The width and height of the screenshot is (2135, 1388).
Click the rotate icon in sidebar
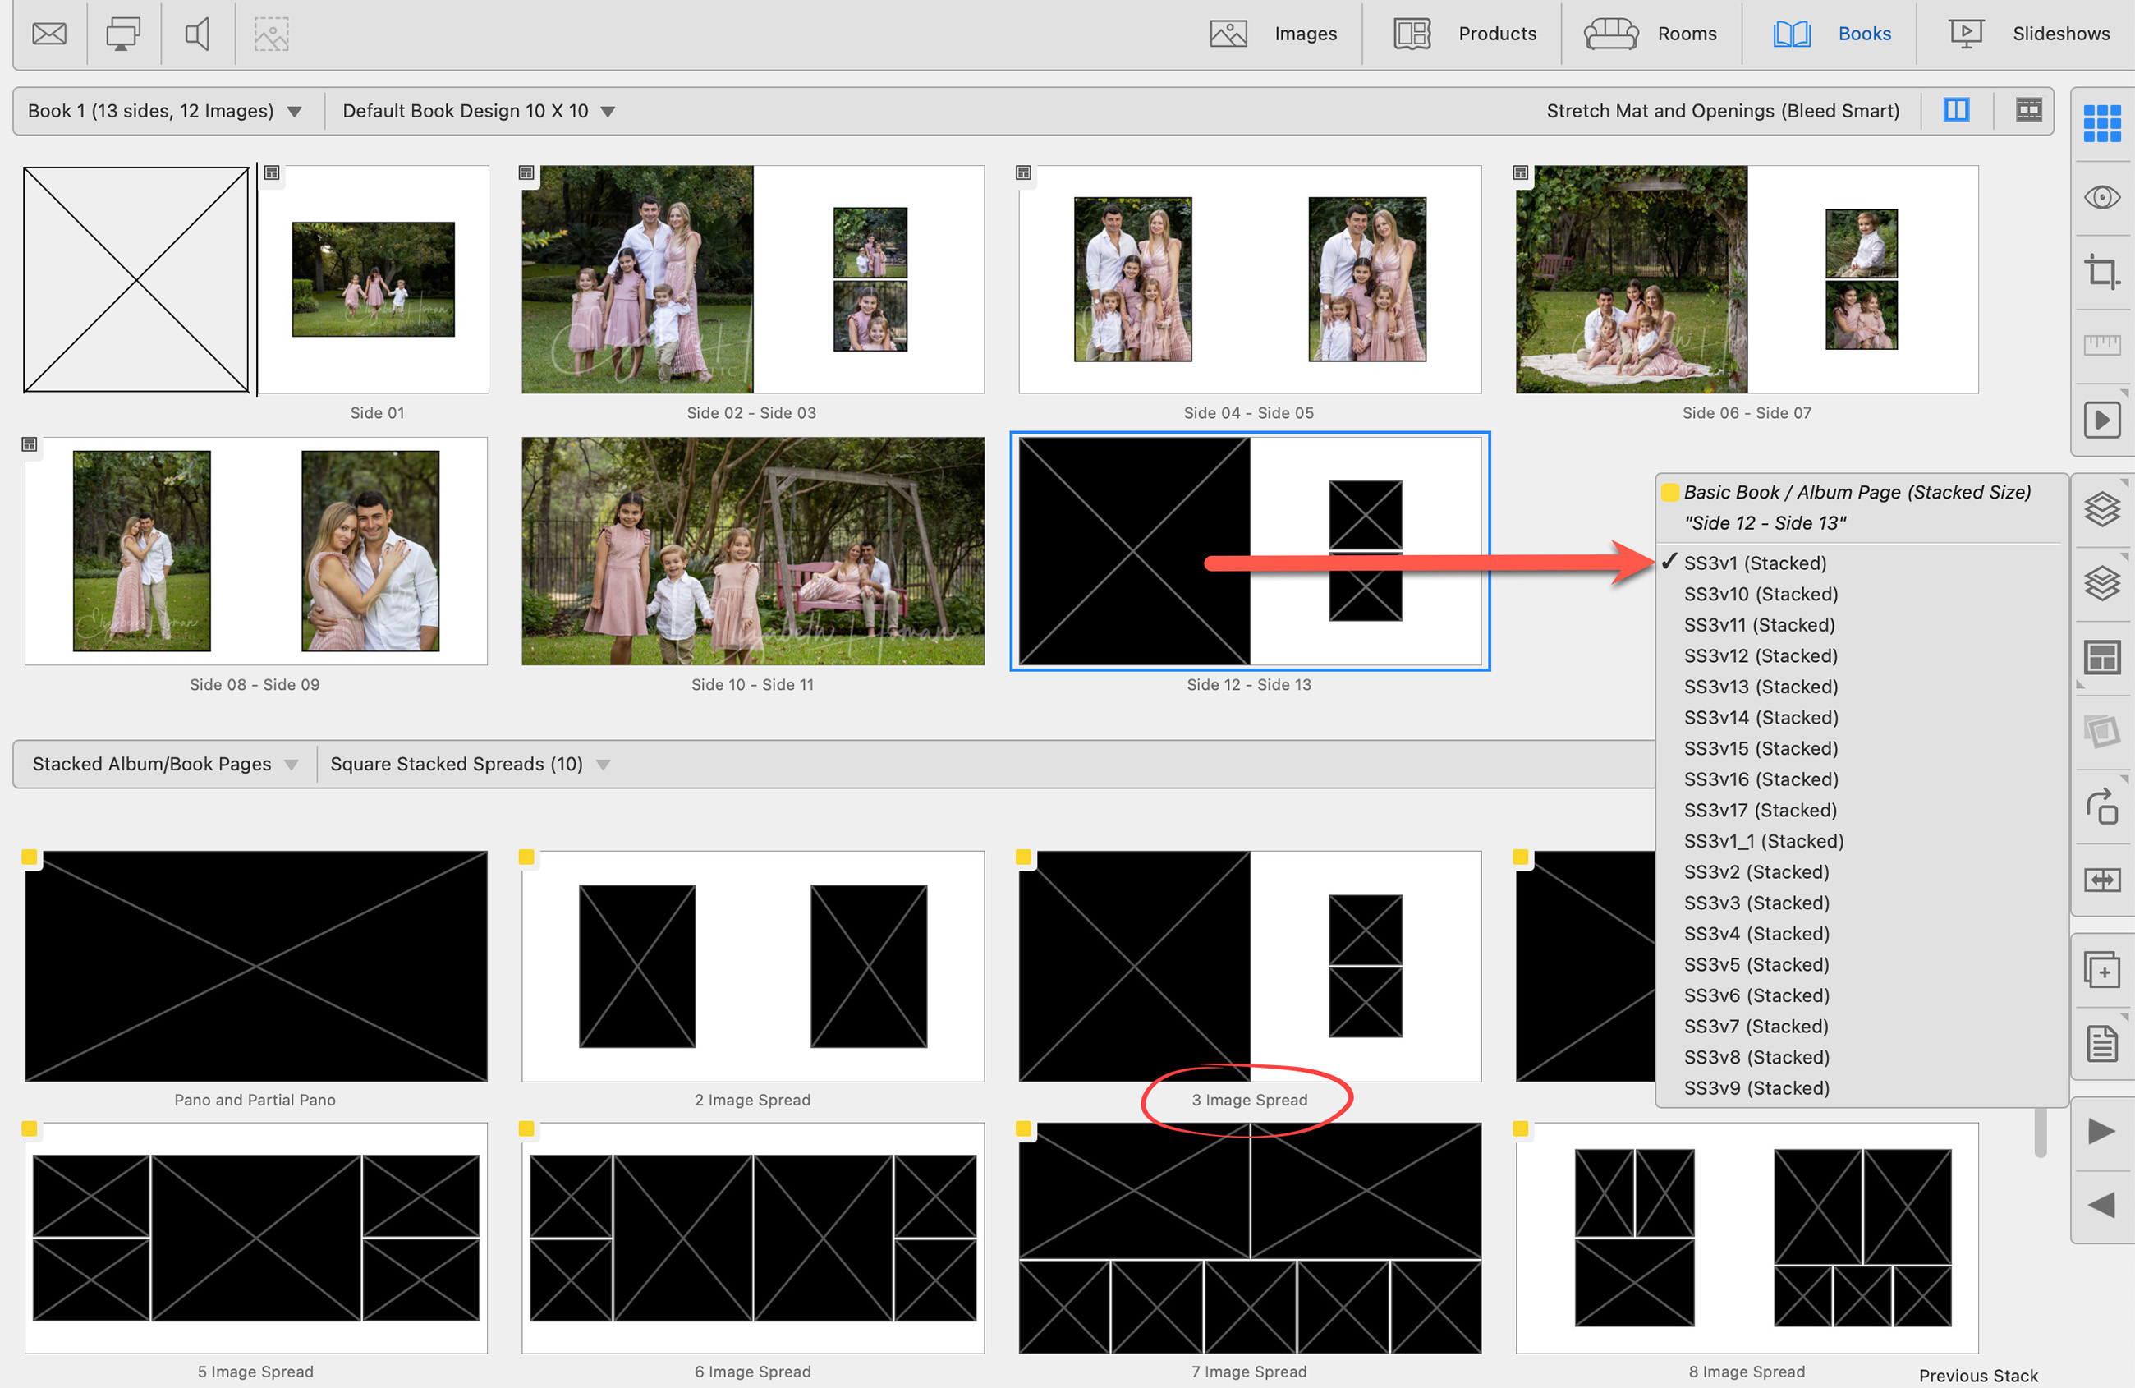click(2102, 807)
